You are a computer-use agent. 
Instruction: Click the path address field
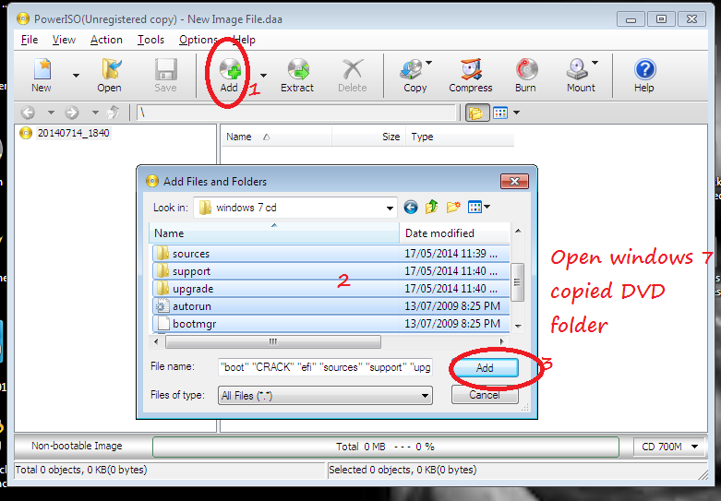pyautogui.click(x=295, y=113)
